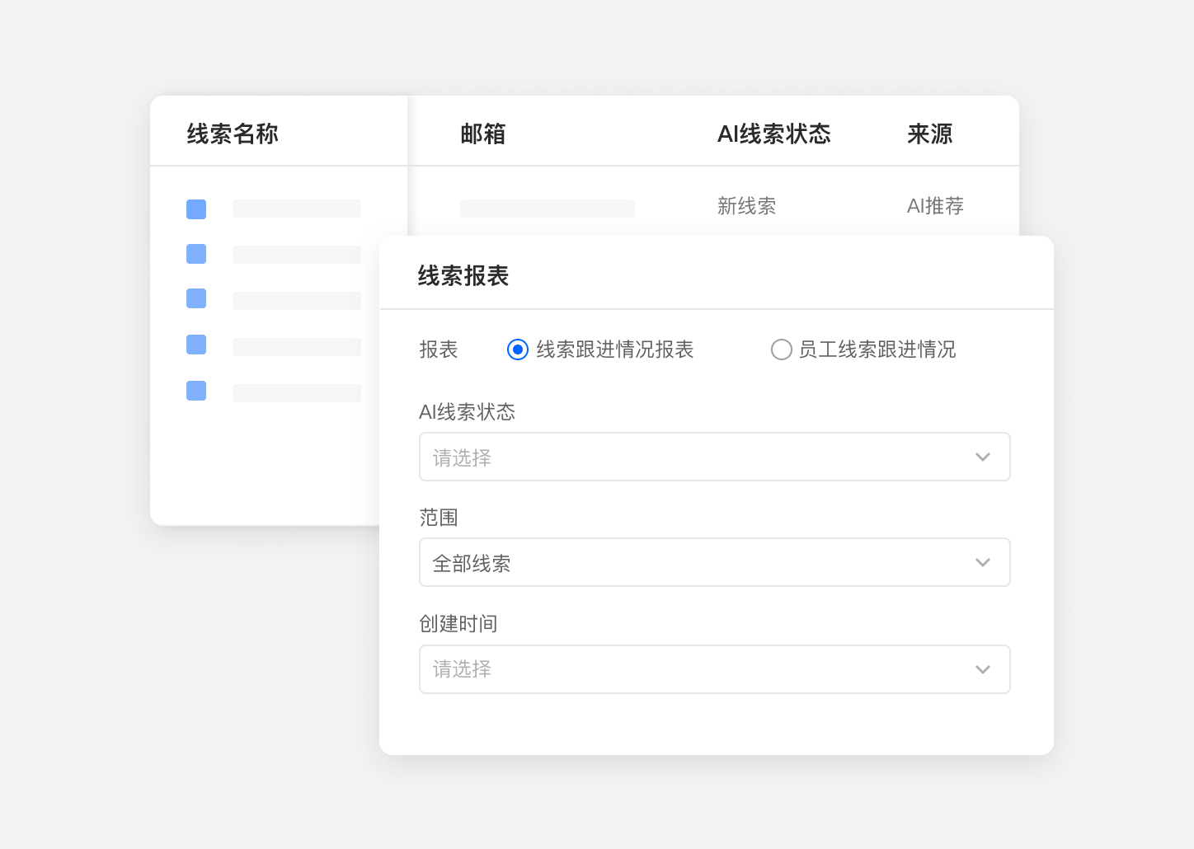Open the 创建时间 dropdown selector
Image resolution: width=1194 pixels, height=849 pixels.
coord(714,669)
